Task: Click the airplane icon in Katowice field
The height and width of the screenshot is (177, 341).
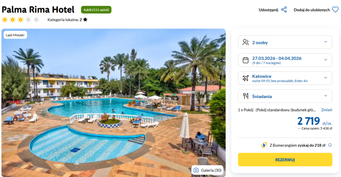Action: click(246, 78)
